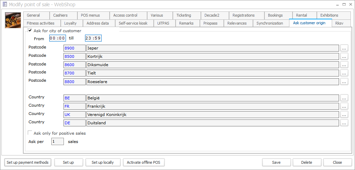This screenshot has height=170, width=355.
Task: Open the Self-service kiosk tab
Action: pyautogui.click(x=133, y=23)
